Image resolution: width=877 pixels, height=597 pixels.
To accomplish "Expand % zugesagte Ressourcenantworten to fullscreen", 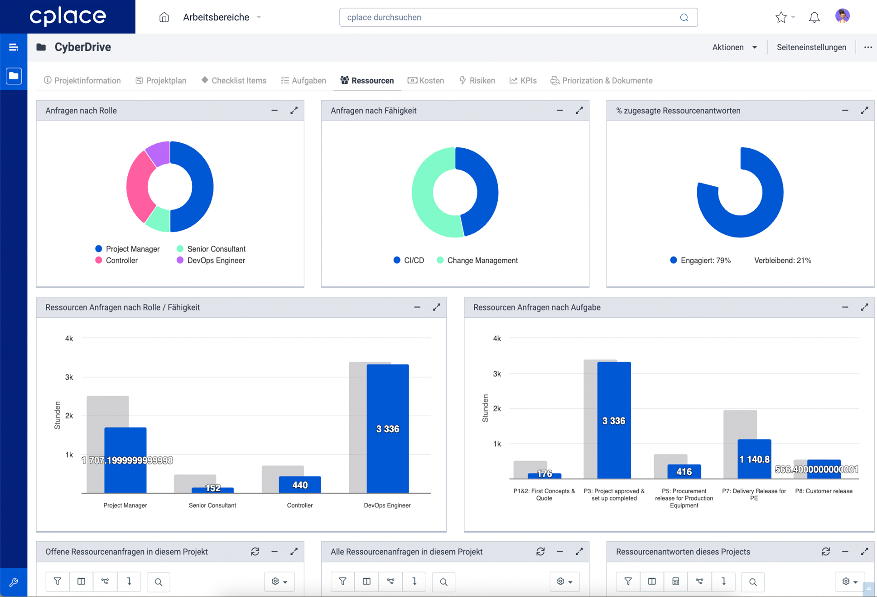I will [865, 111].
